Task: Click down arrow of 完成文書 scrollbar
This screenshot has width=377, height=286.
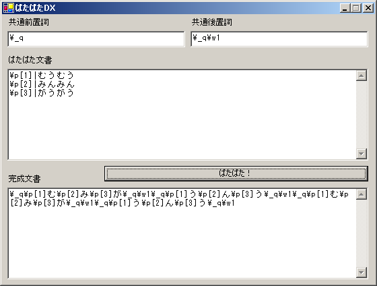Action: [362, 273]
